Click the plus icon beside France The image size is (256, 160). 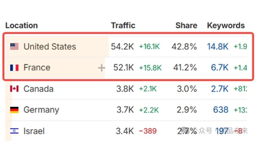[101, 68]
